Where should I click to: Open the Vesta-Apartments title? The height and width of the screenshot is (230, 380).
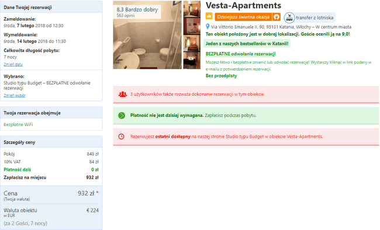pyautogui.click(x=243, y=5)
